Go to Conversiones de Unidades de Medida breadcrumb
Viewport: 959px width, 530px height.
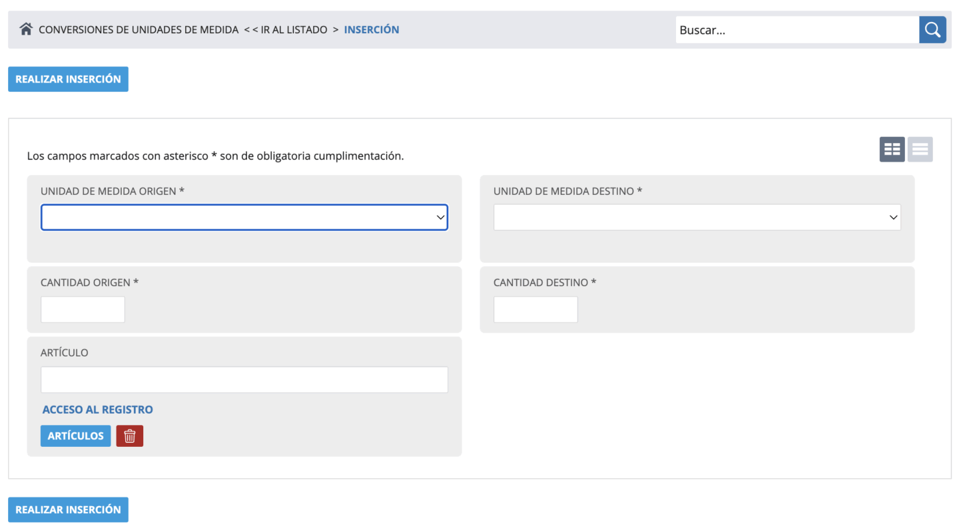point(139,30)
